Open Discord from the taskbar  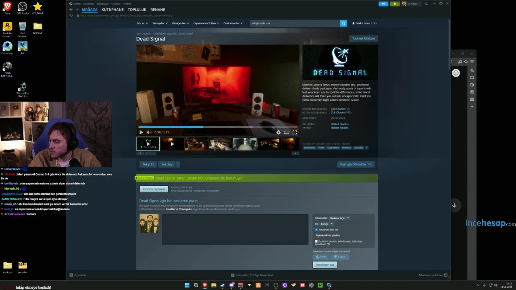coord(231,285)
